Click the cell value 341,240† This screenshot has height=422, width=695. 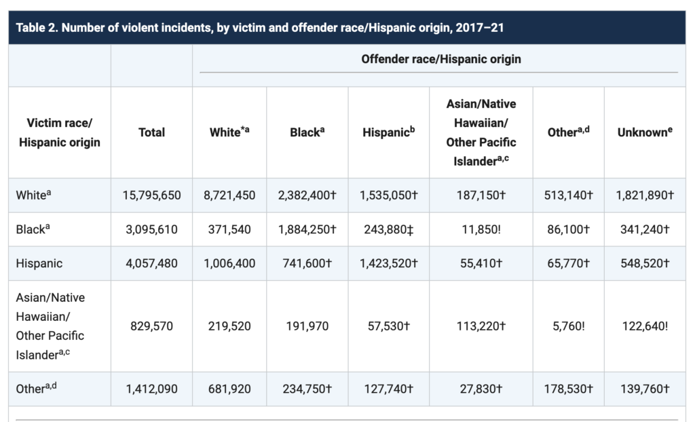click(x=645, y=229)
